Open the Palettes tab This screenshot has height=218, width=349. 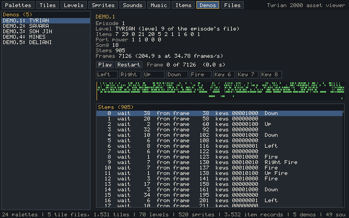(x=18, y=5)
